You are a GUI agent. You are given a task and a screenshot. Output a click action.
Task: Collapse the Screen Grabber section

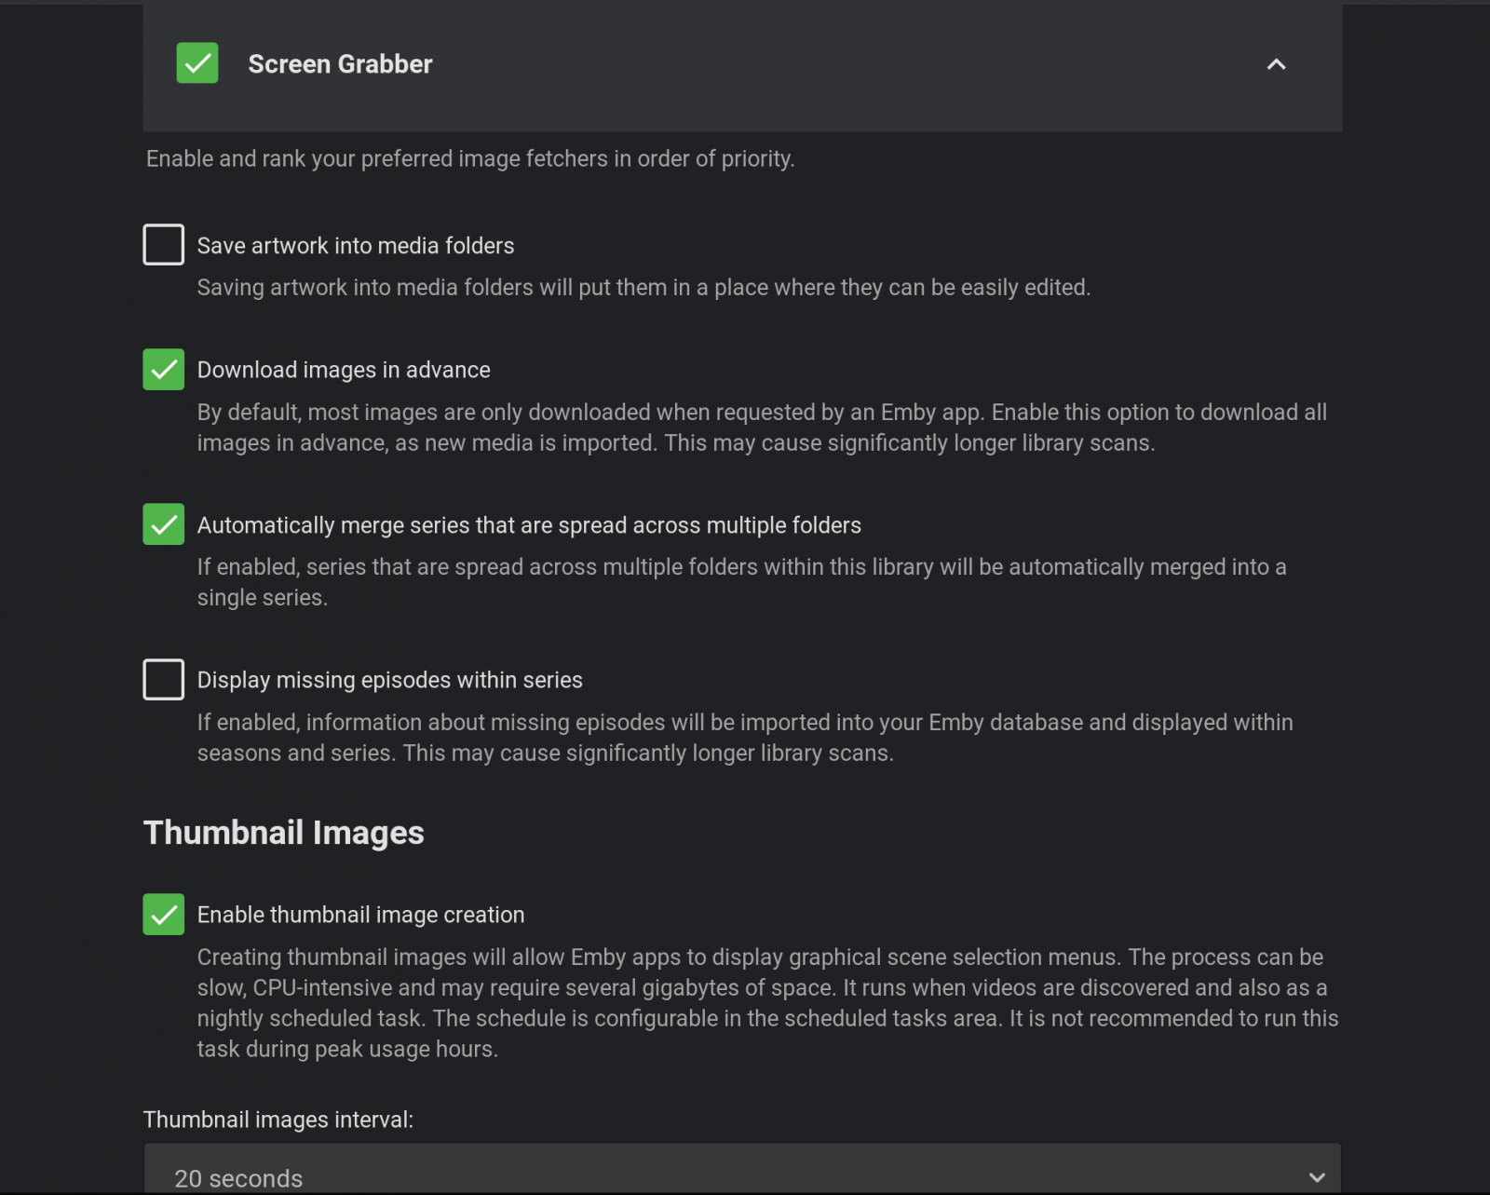coord(1276,64)
